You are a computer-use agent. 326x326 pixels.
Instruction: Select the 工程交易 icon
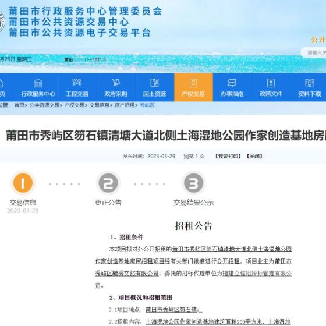(77, 82)
